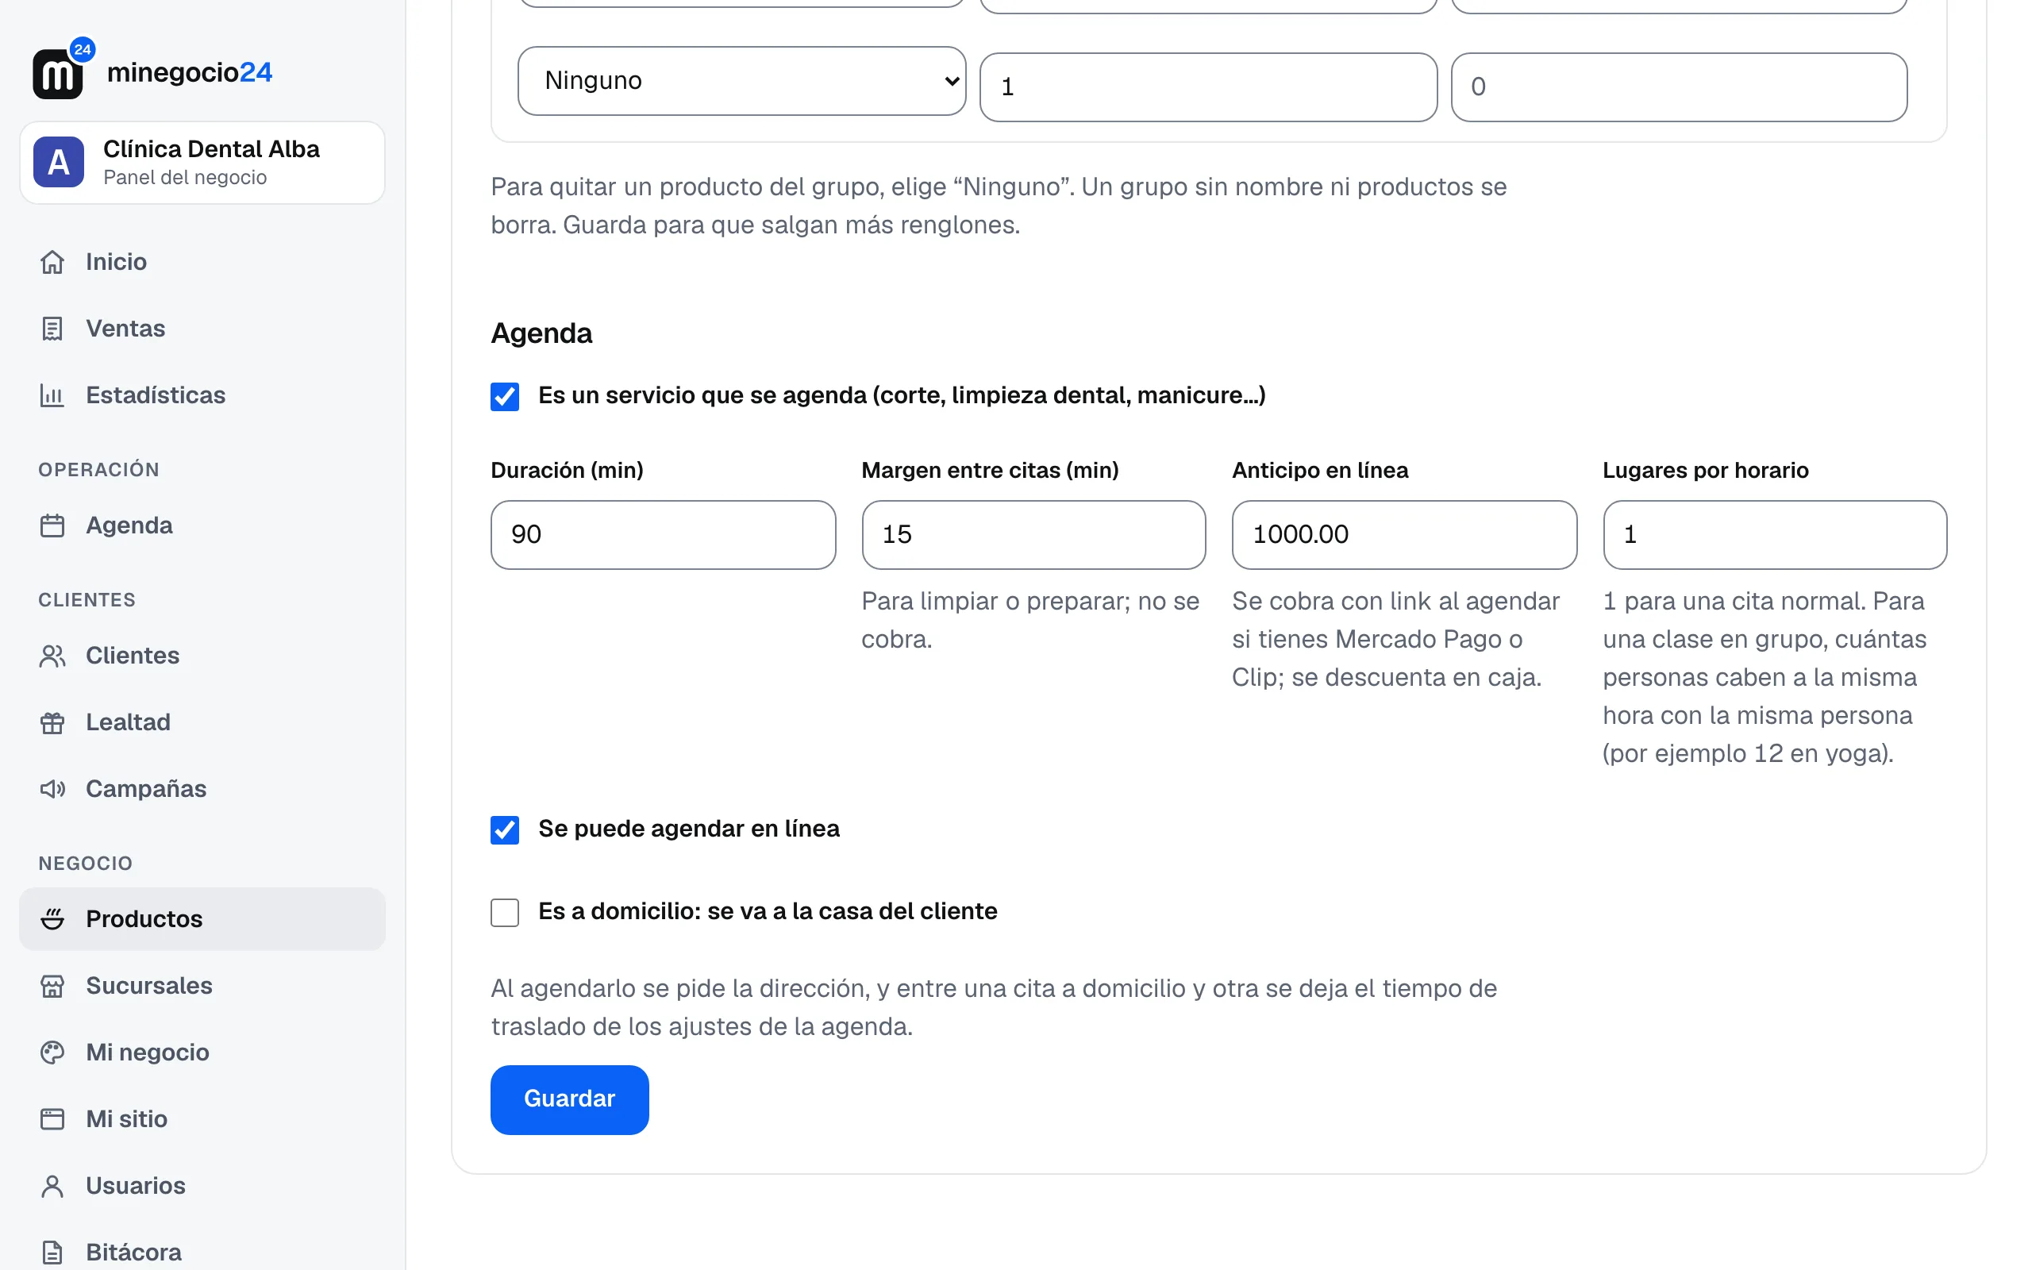Click the Sucursales store icon

(x=52, y=986)
